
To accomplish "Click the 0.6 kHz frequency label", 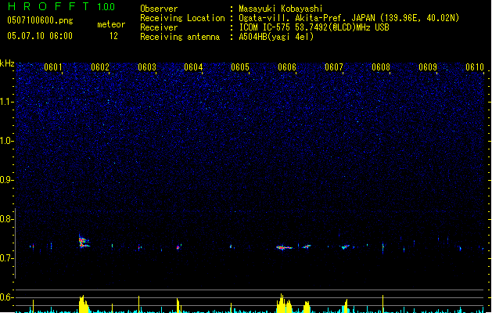I will click(7, 297).
